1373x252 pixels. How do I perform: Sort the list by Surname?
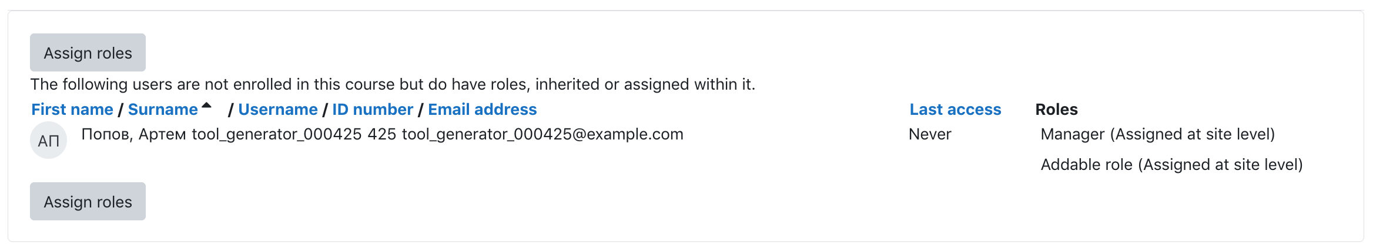163,110
